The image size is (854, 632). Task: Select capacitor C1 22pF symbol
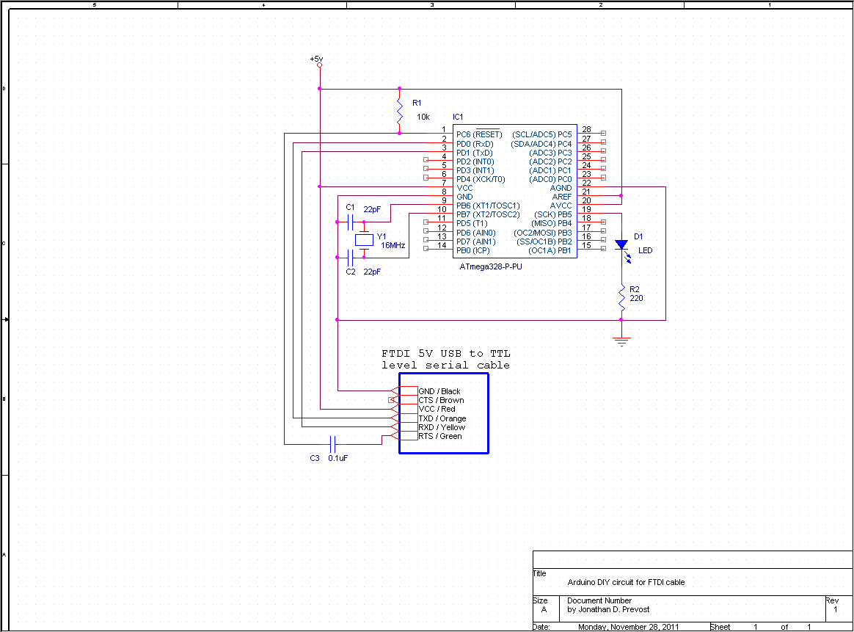tap(350, 222)
